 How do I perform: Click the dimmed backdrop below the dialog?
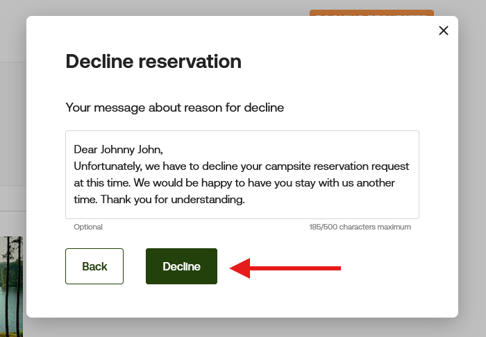242,327
